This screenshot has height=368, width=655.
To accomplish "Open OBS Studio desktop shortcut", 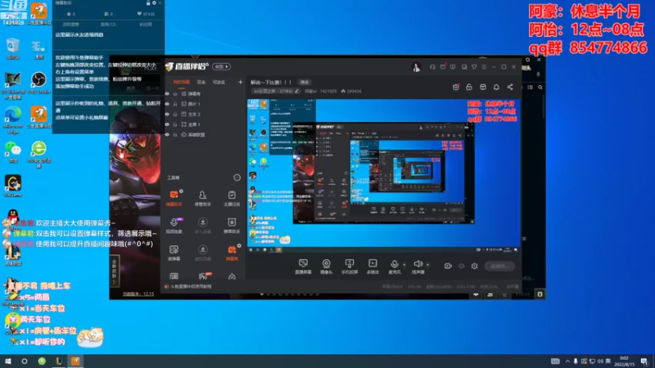I will (38, 83).
